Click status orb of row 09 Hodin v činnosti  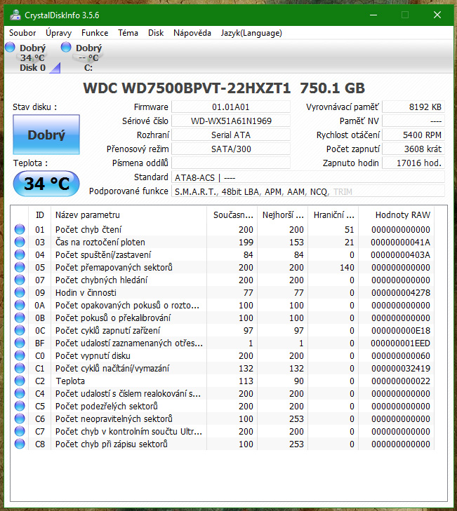click(20, 293)
